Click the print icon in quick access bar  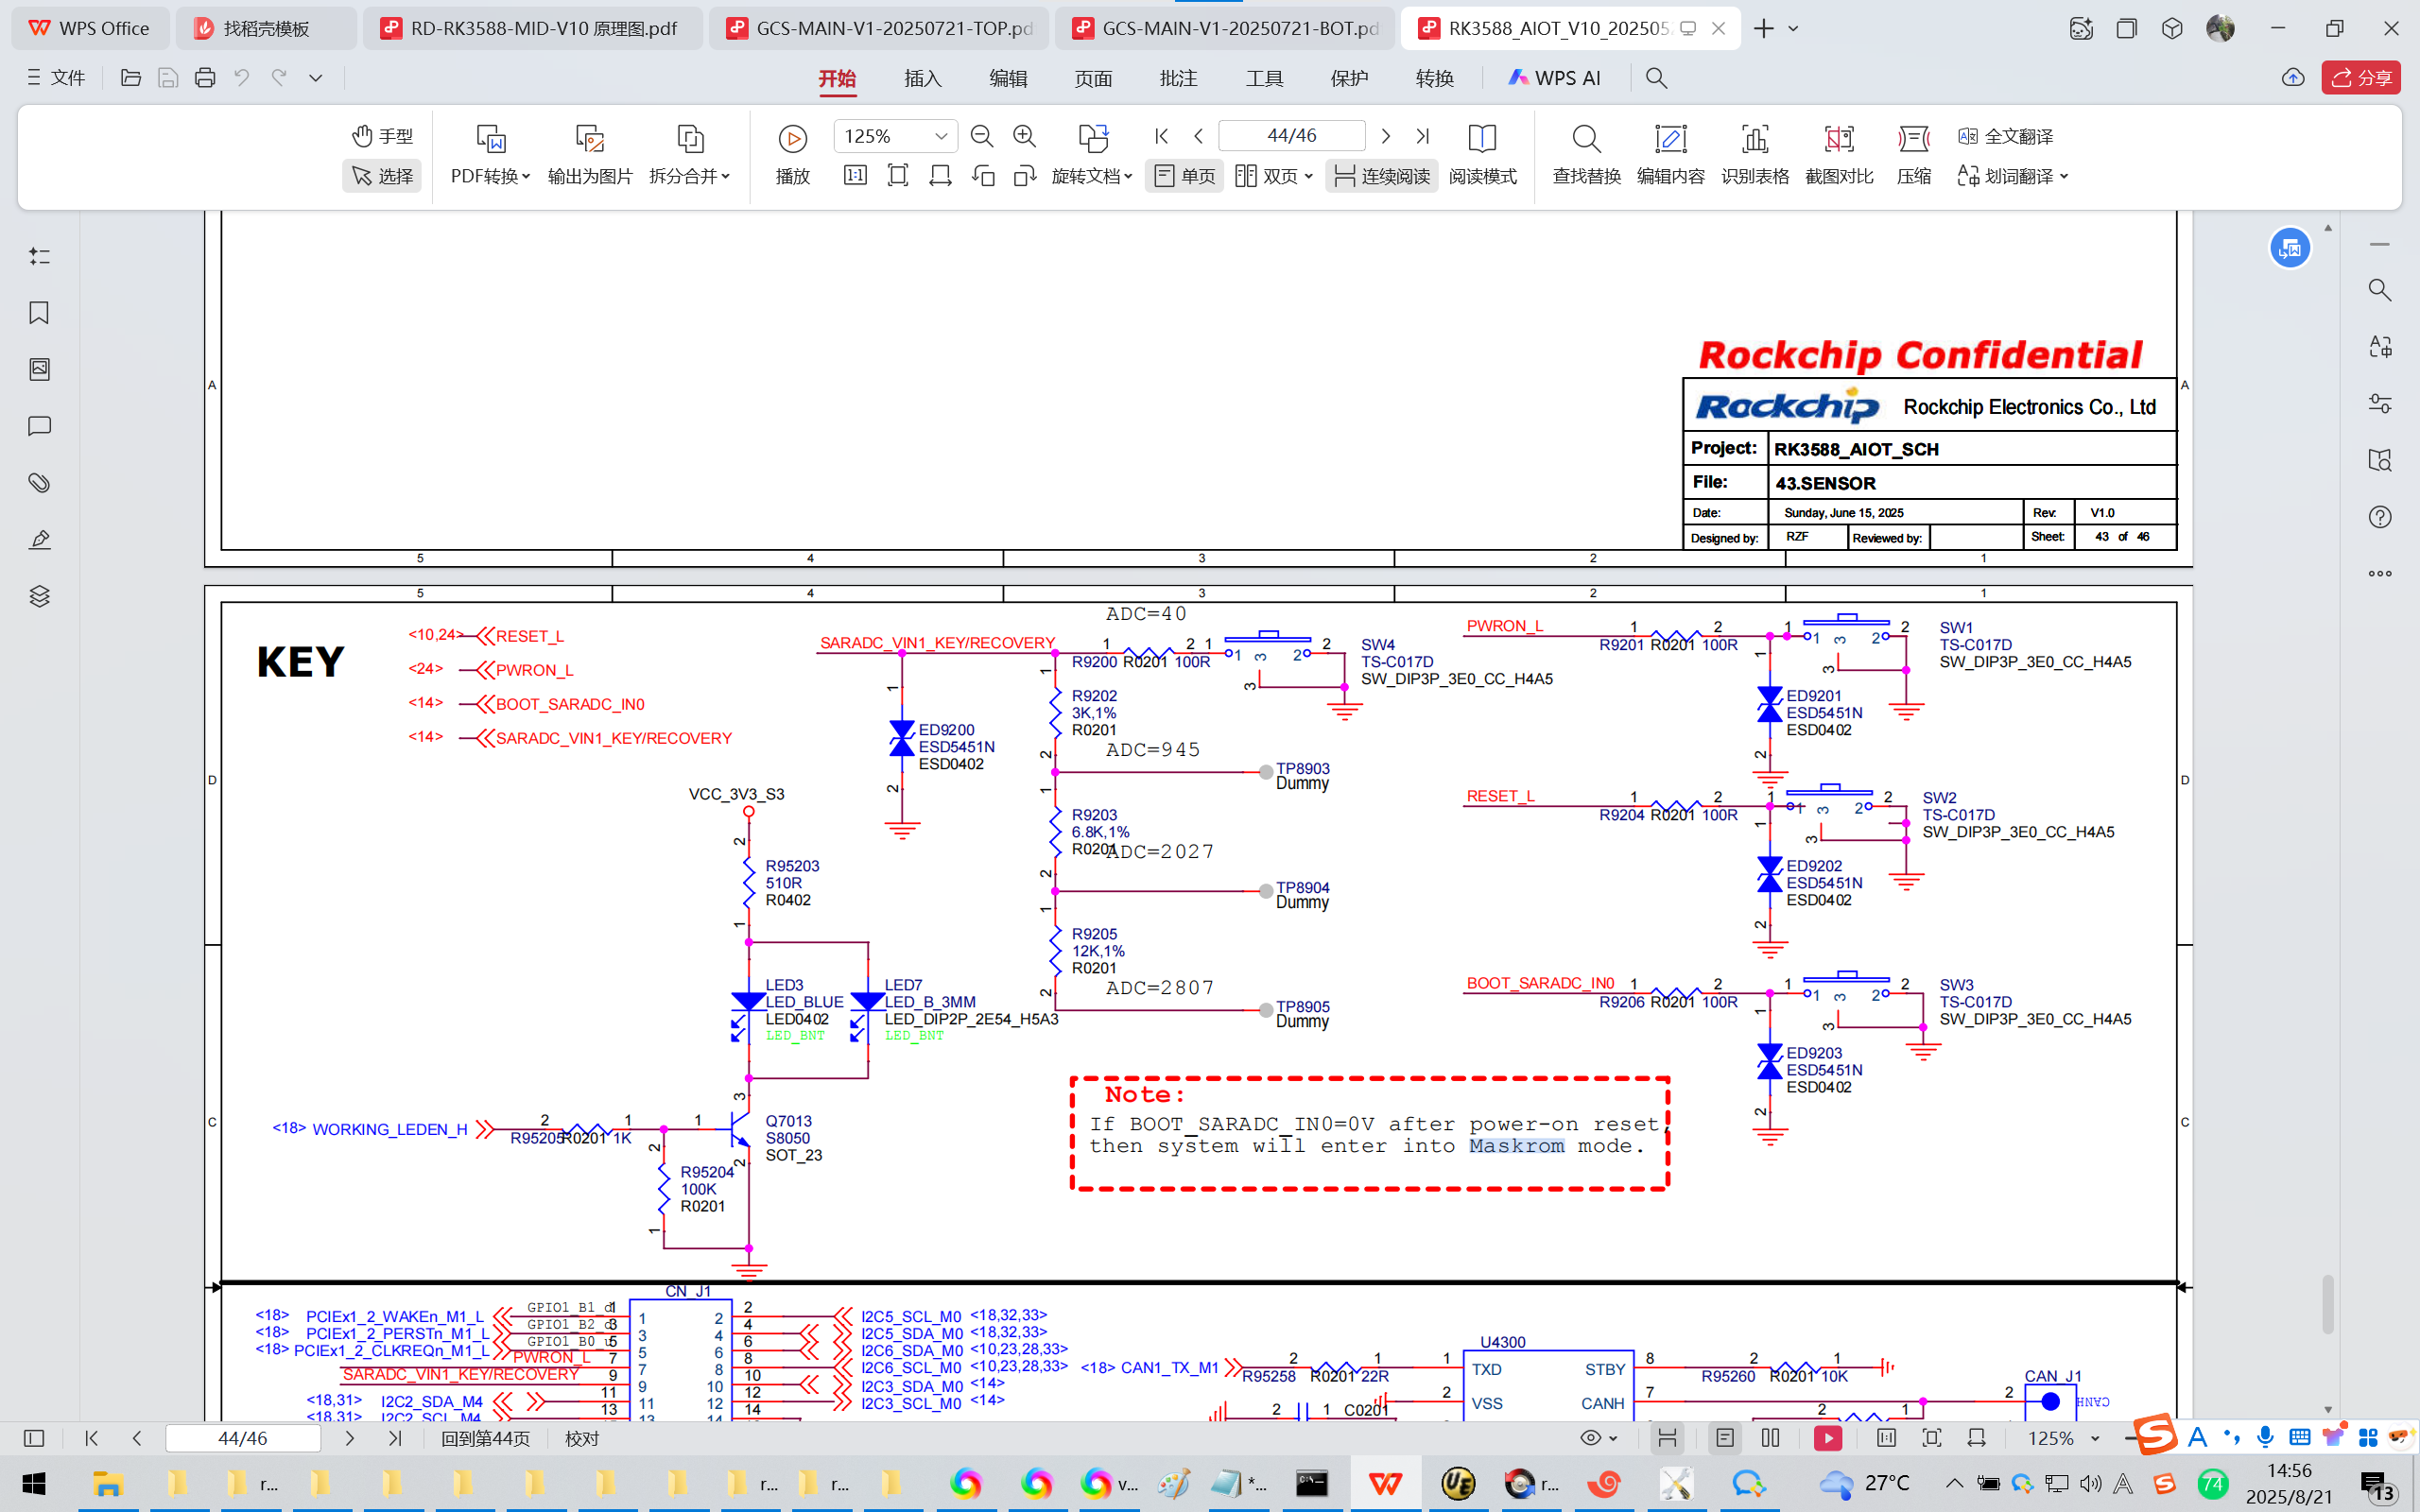tap(205, 78)
